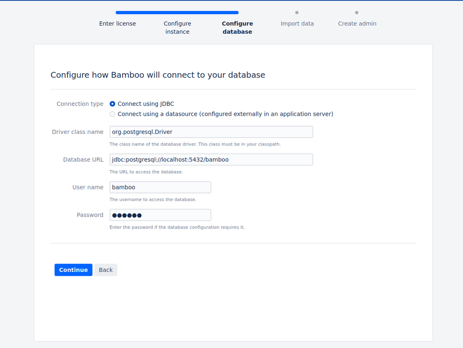Click the Import data progress dot
Viewport: 463px width, 348px height.
(x=297, y=13)
